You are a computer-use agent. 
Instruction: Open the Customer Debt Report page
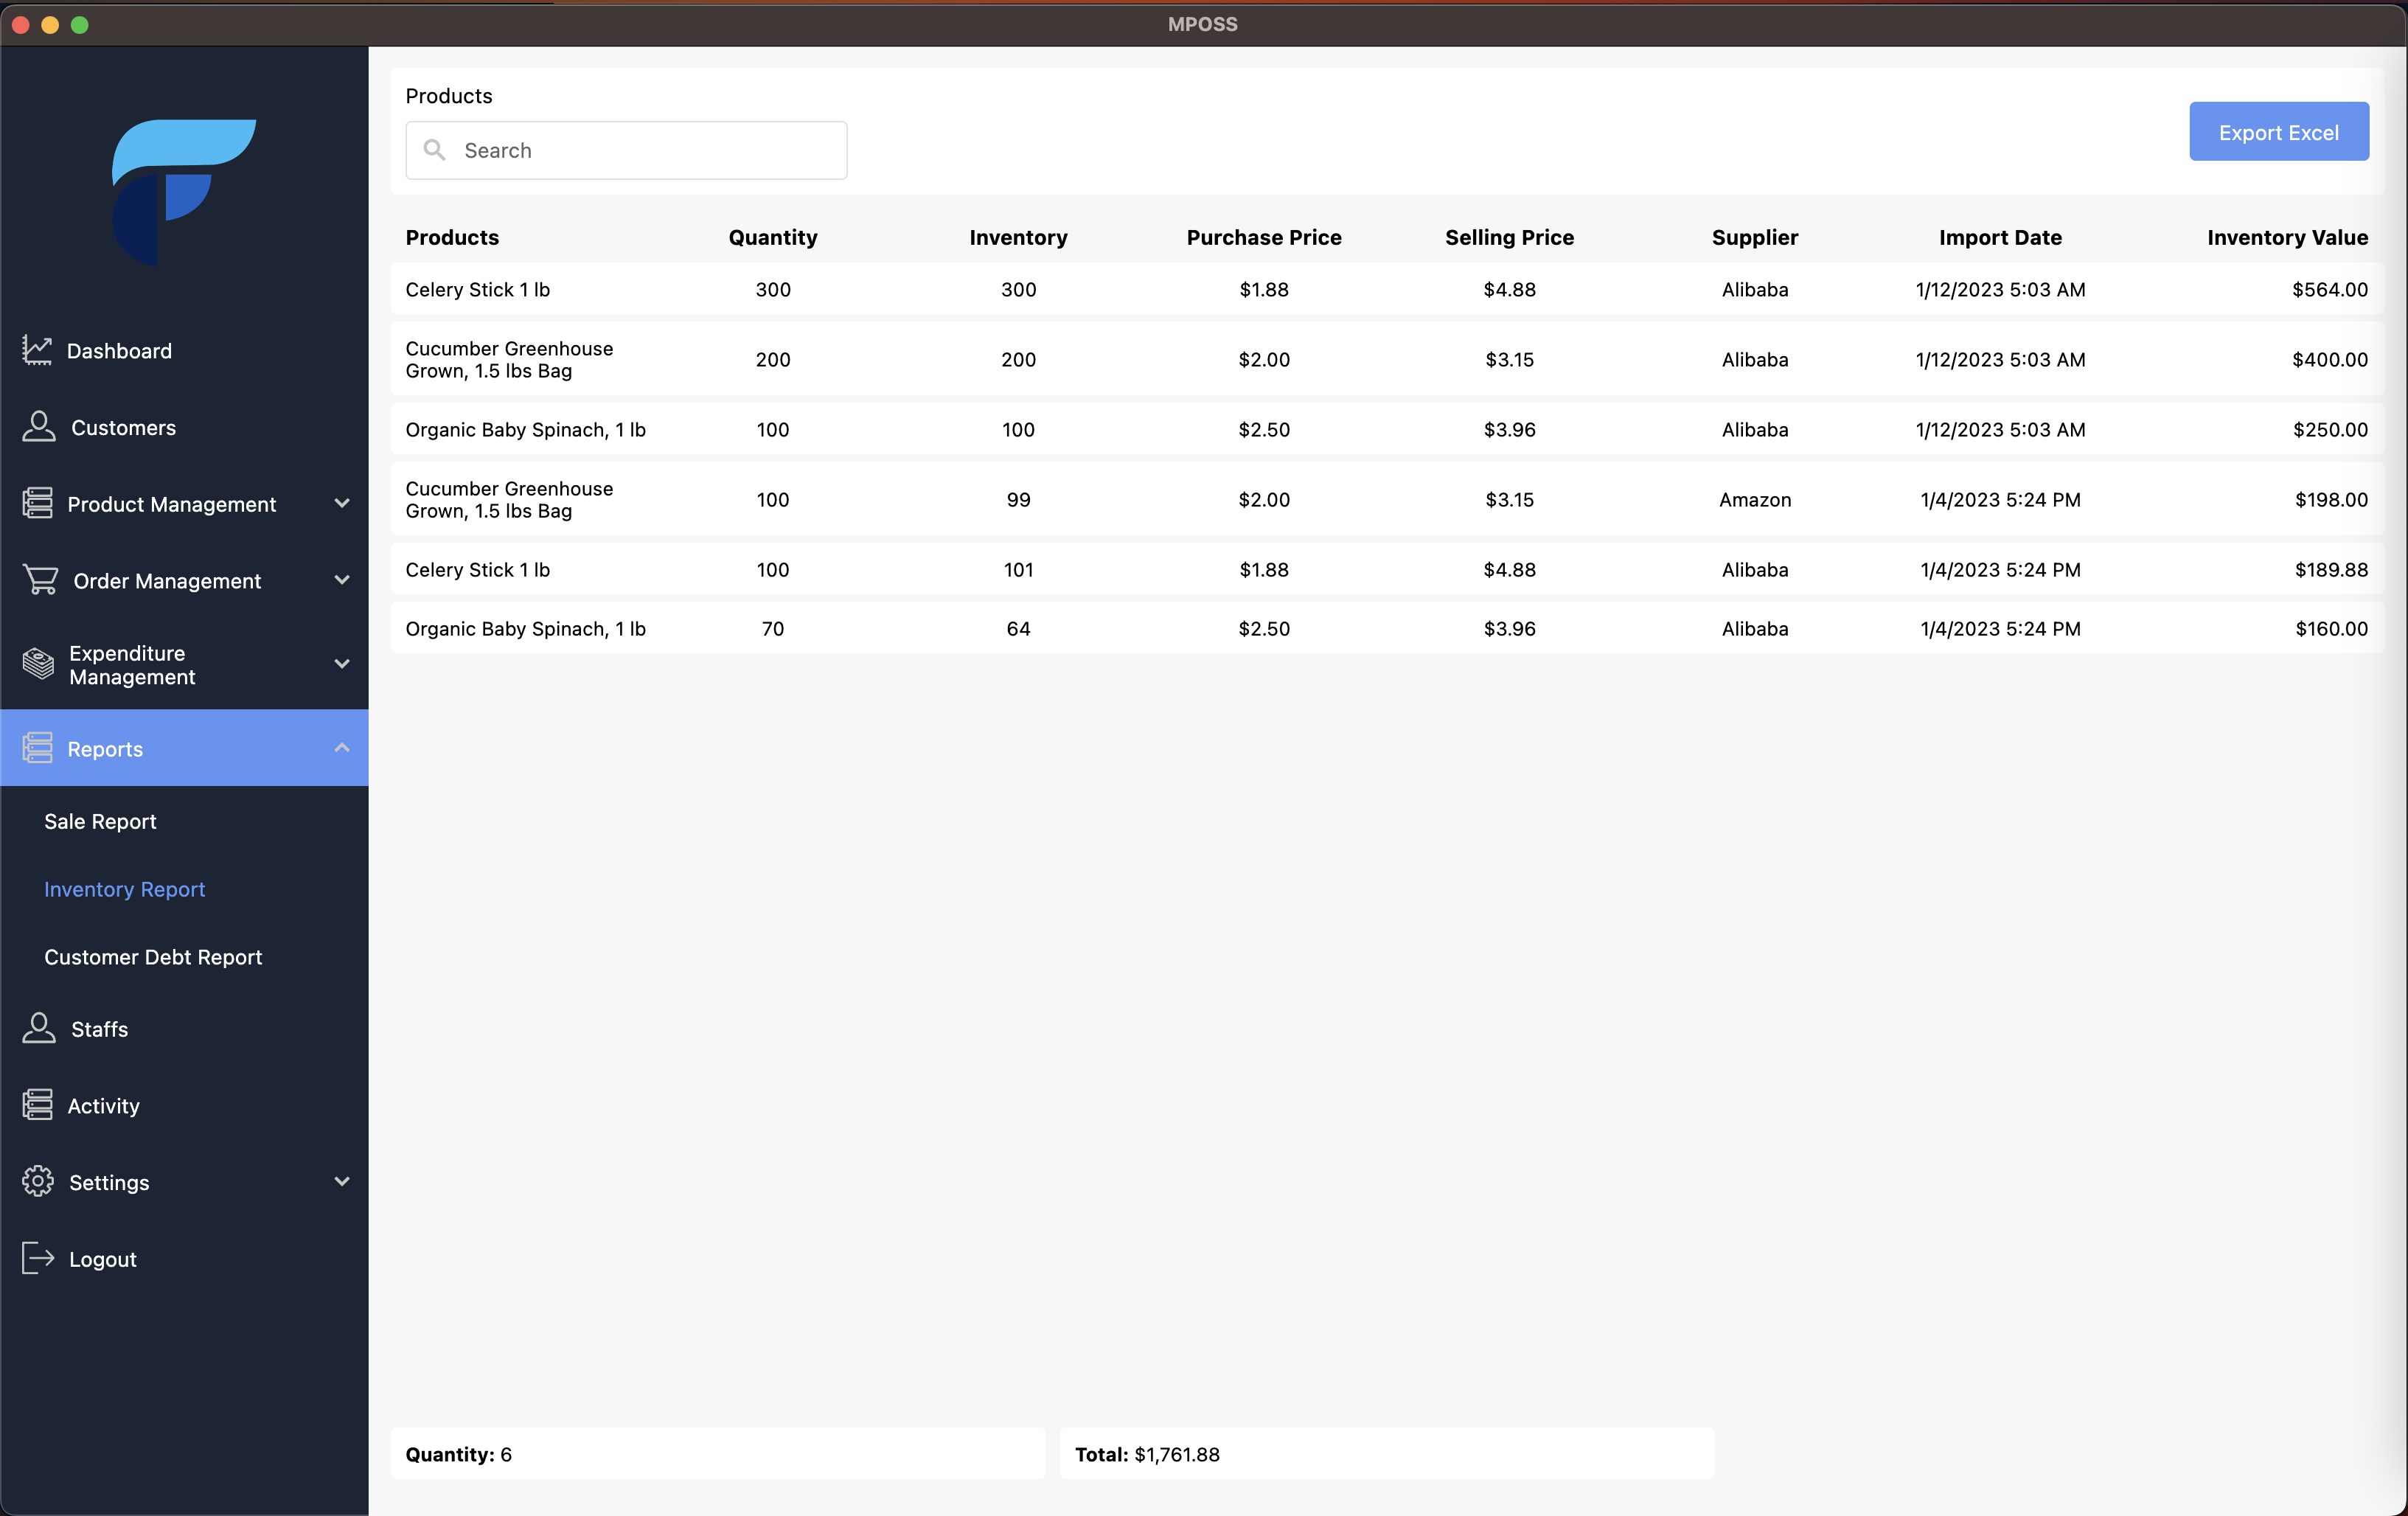tap(153, 957)
